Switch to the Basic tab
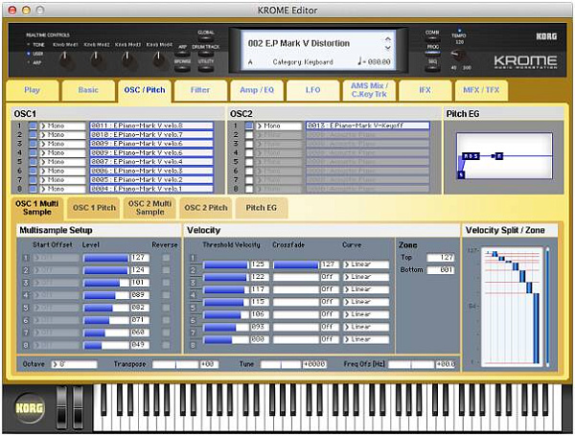Image resolution: width=575 pixels, height=436 pixels. 88,90
